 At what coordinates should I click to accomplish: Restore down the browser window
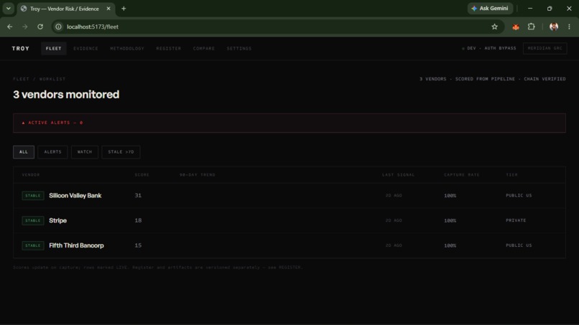[x=550, y=9]
